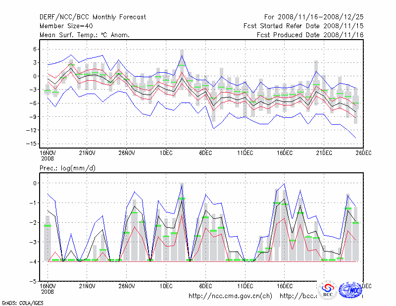This screenshot has height=306, width=396.
Task: Open the ncc.cma.gov.cn link
Action: coord(230,296)
